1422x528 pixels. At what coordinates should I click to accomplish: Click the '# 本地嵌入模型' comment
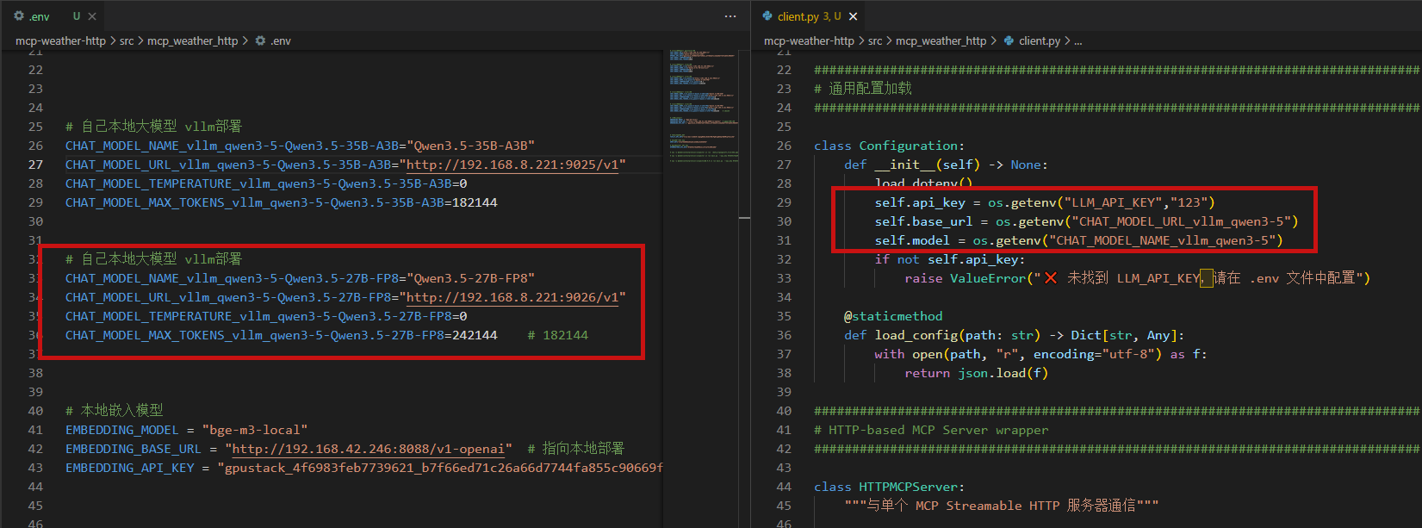(114, 411)
